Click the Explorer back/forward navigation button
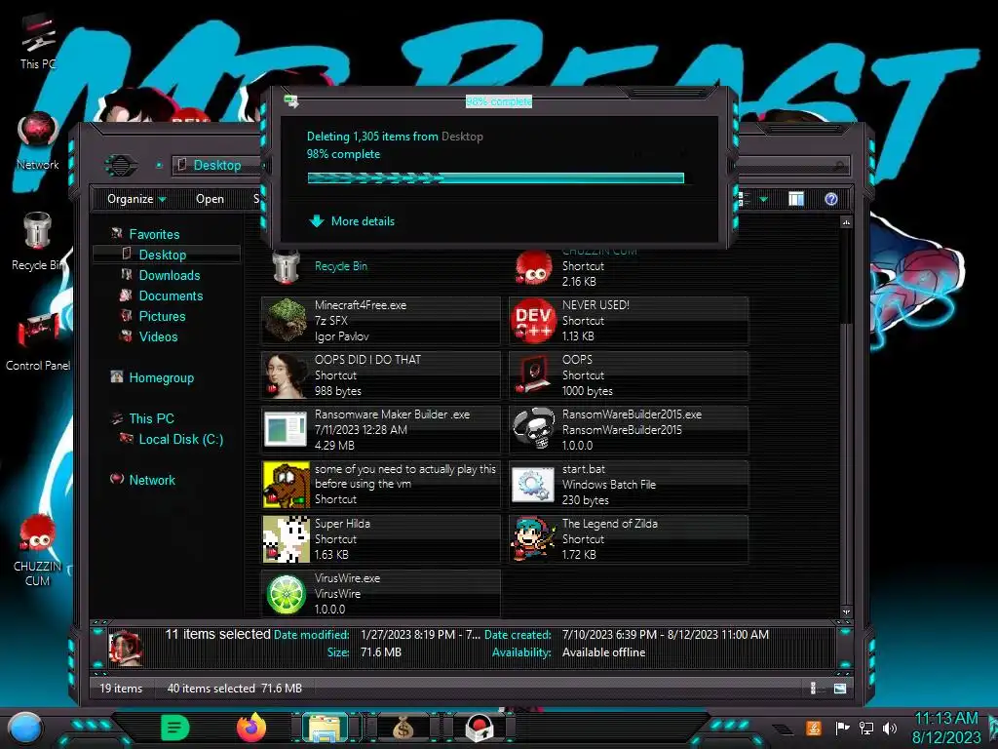Viewport: 998px width, 749px height. point(121,166)
